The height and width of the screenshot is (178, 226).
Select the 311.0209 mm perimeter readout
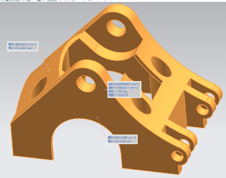pos(20,48)
